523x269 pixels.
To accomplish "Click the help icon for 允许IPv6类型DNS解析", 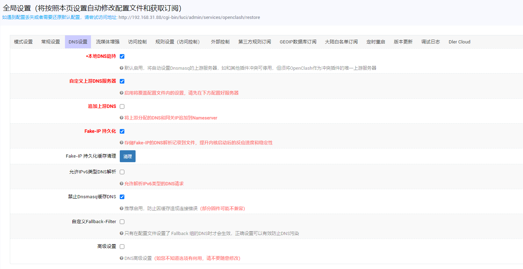I will coord(122,184).
